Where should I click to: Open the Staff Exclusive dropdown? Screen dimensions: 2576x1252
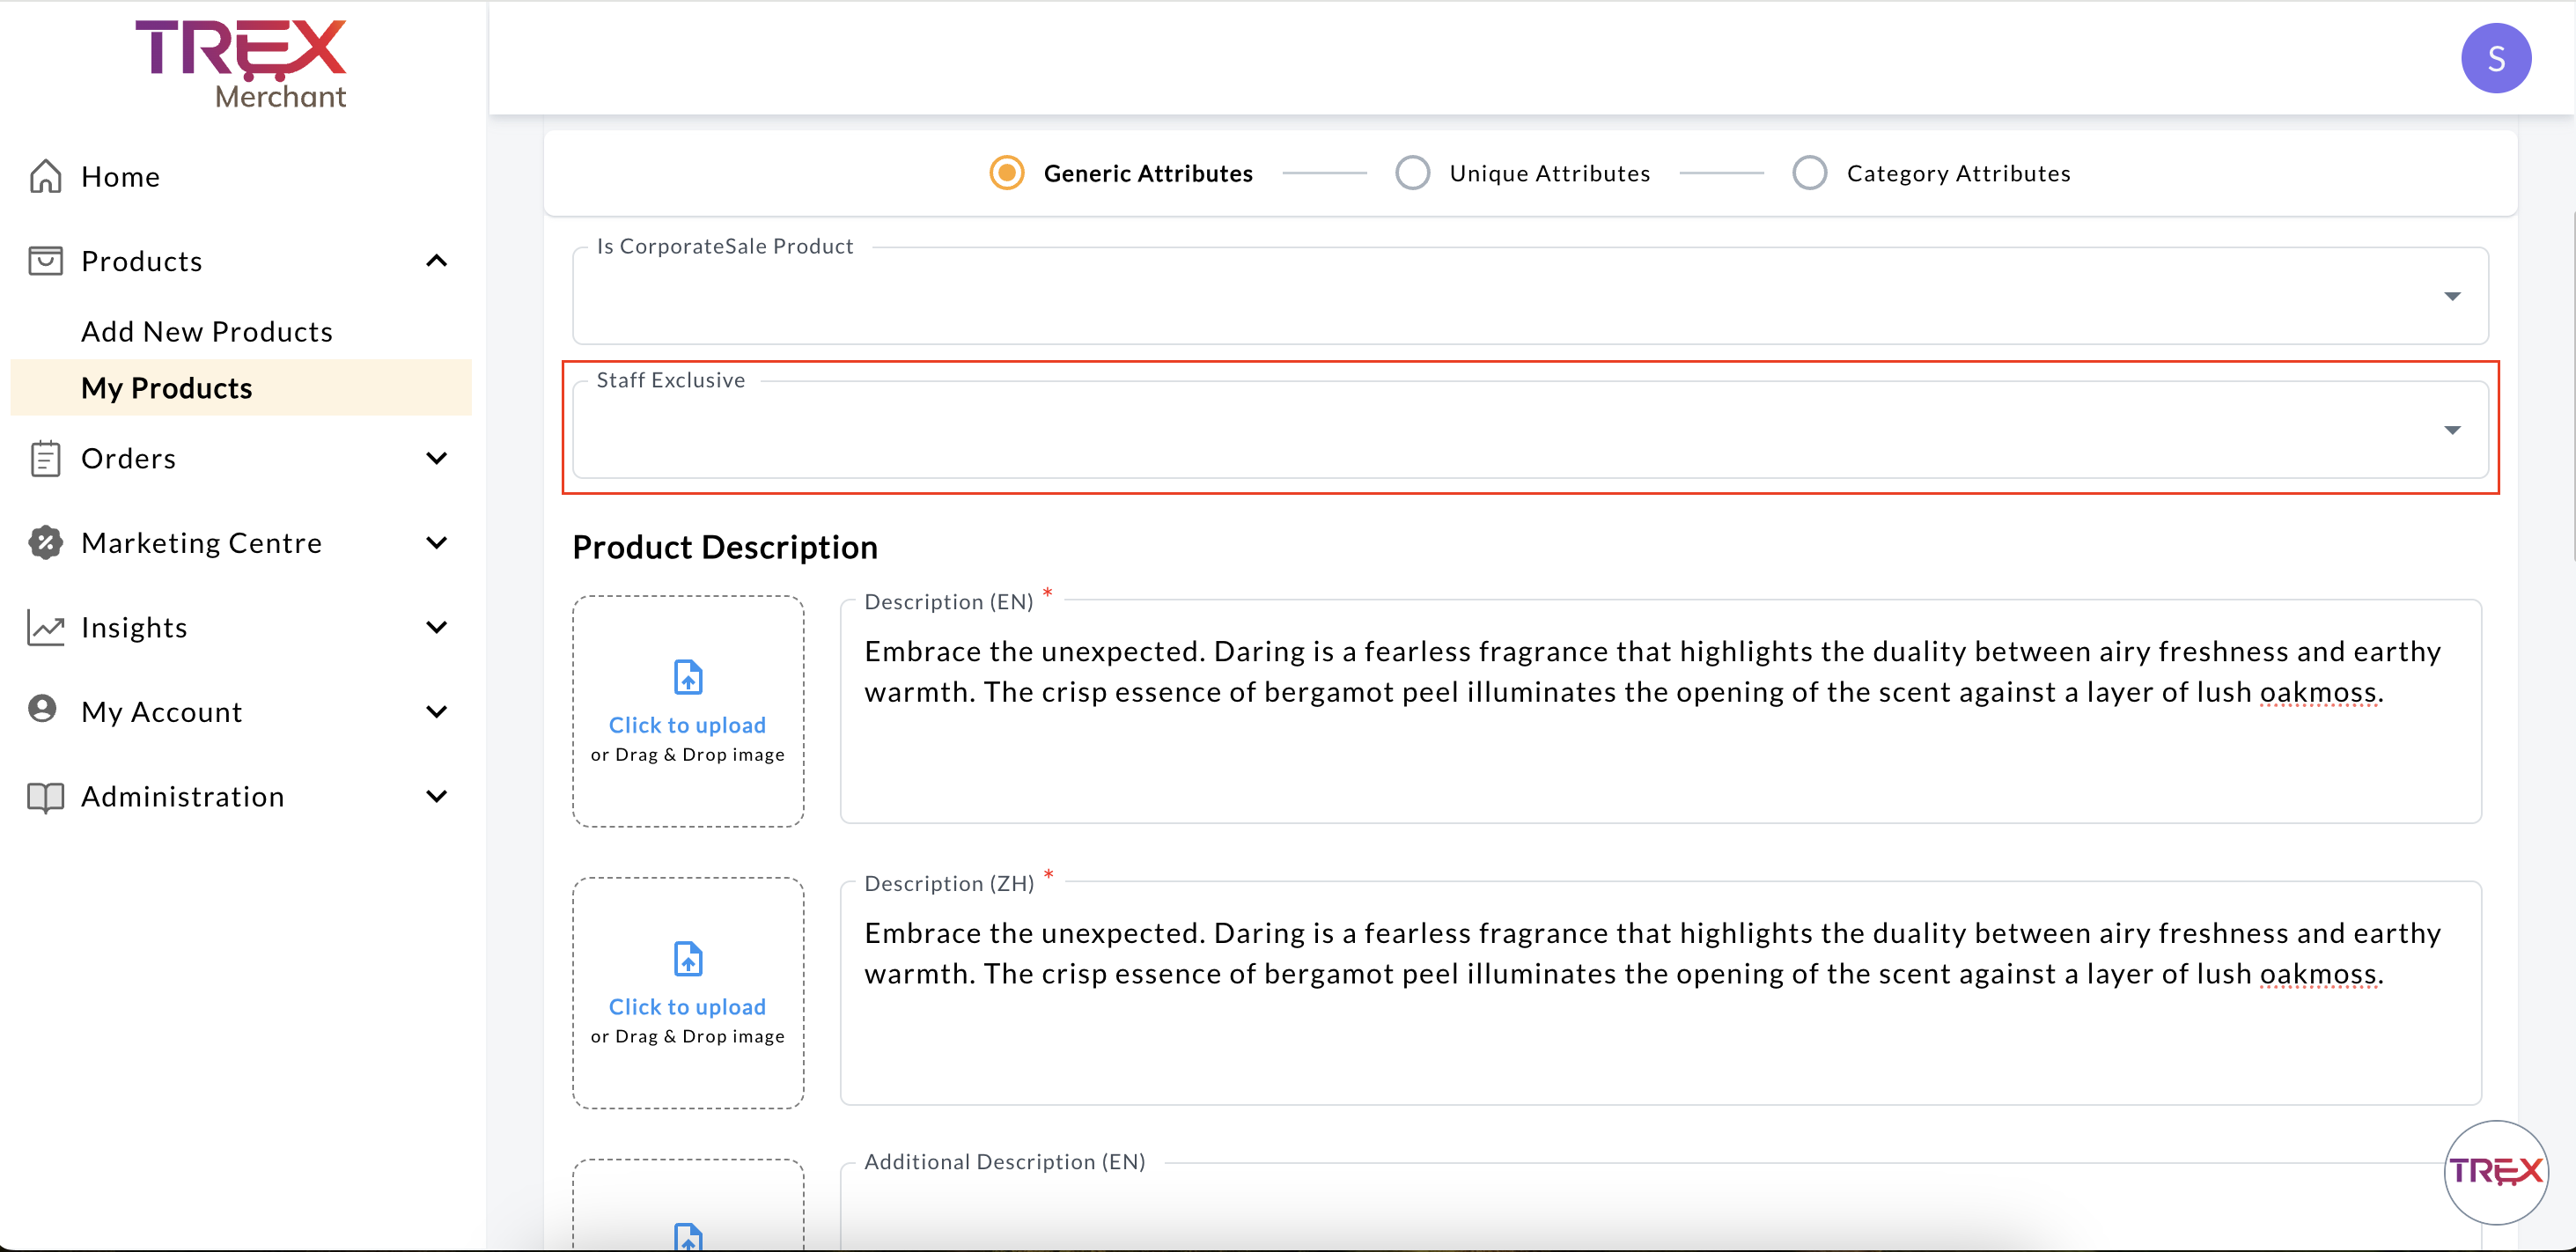pos(1530,431)
